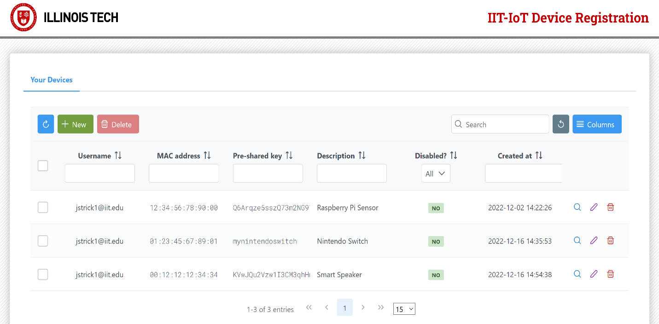
Task: Click the green New device button
Action: [75, 124]
